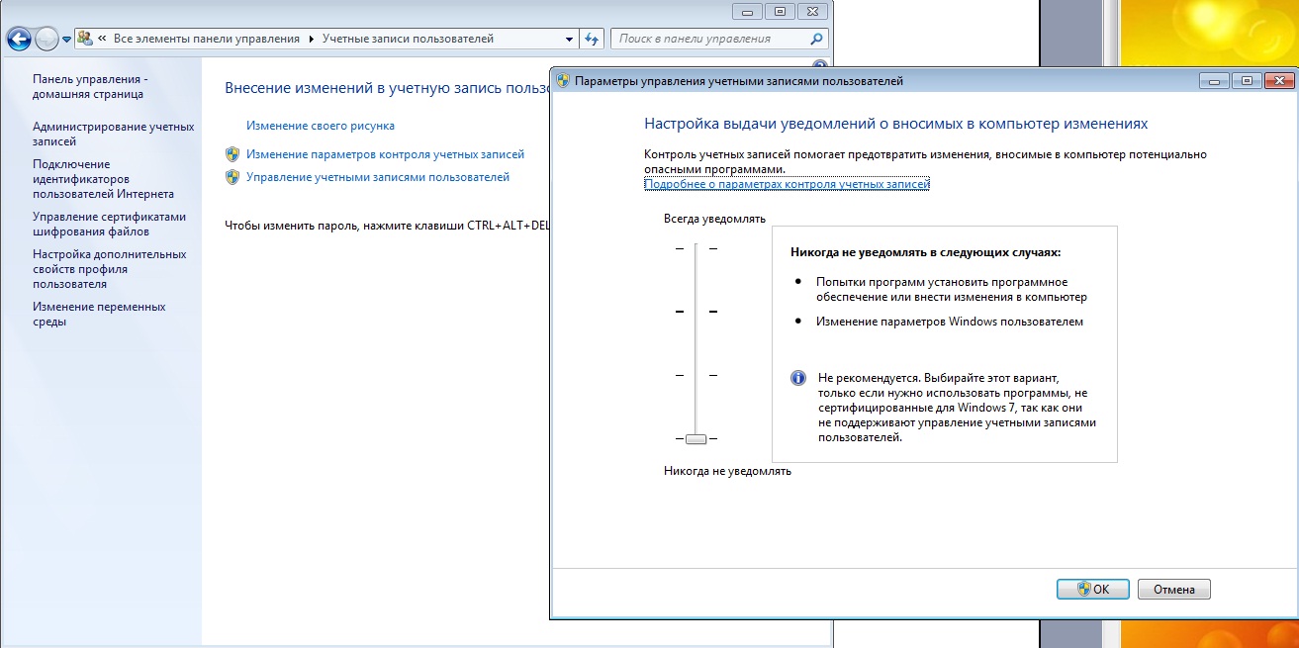Viewport: 1299px width, 648px height.
Task: Open 'Настройка дополнительных свойств профиля пользователя'
Action: [x=110, y=269]
